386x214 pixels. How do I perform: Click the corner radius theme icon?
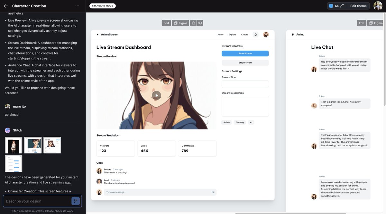click(x=342, y=6)
